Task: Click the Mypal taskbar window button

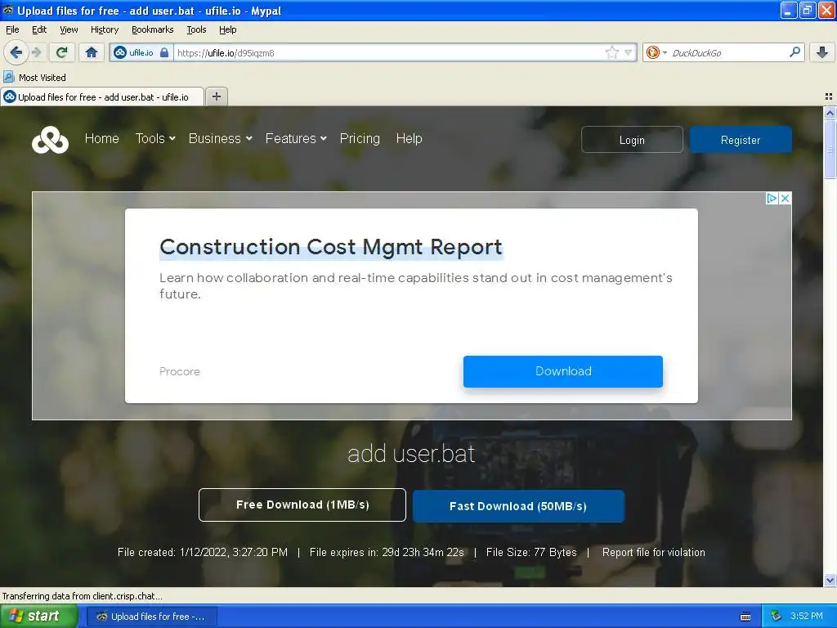Action: click(151, 617)
